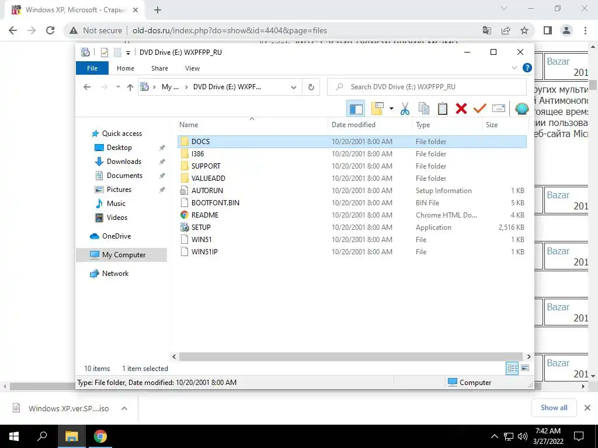
Task: Click the red X Delete icon
Action: pos(461,109)
